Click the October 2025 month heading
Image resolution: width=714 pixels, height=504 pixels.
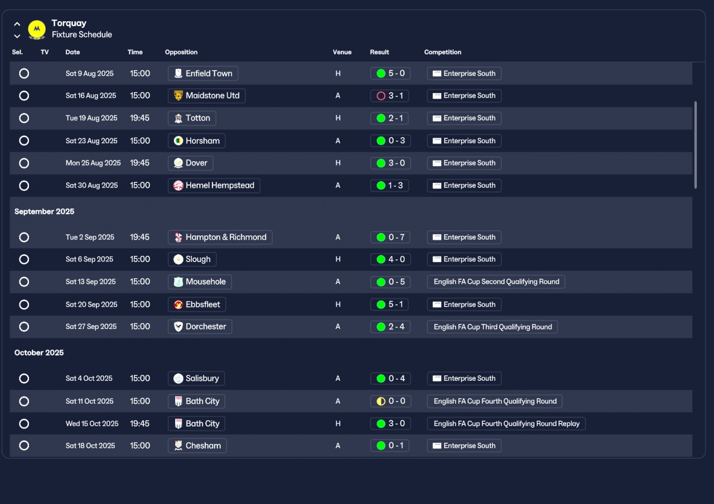tap(39, 352)
